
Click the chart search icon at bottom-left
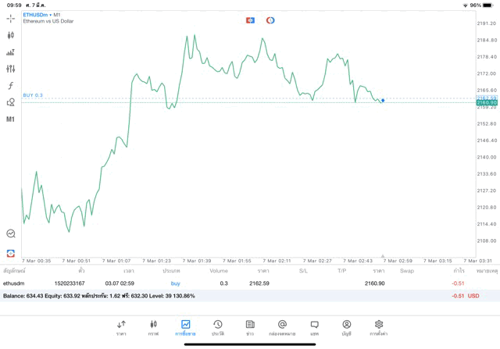point(11,233)
